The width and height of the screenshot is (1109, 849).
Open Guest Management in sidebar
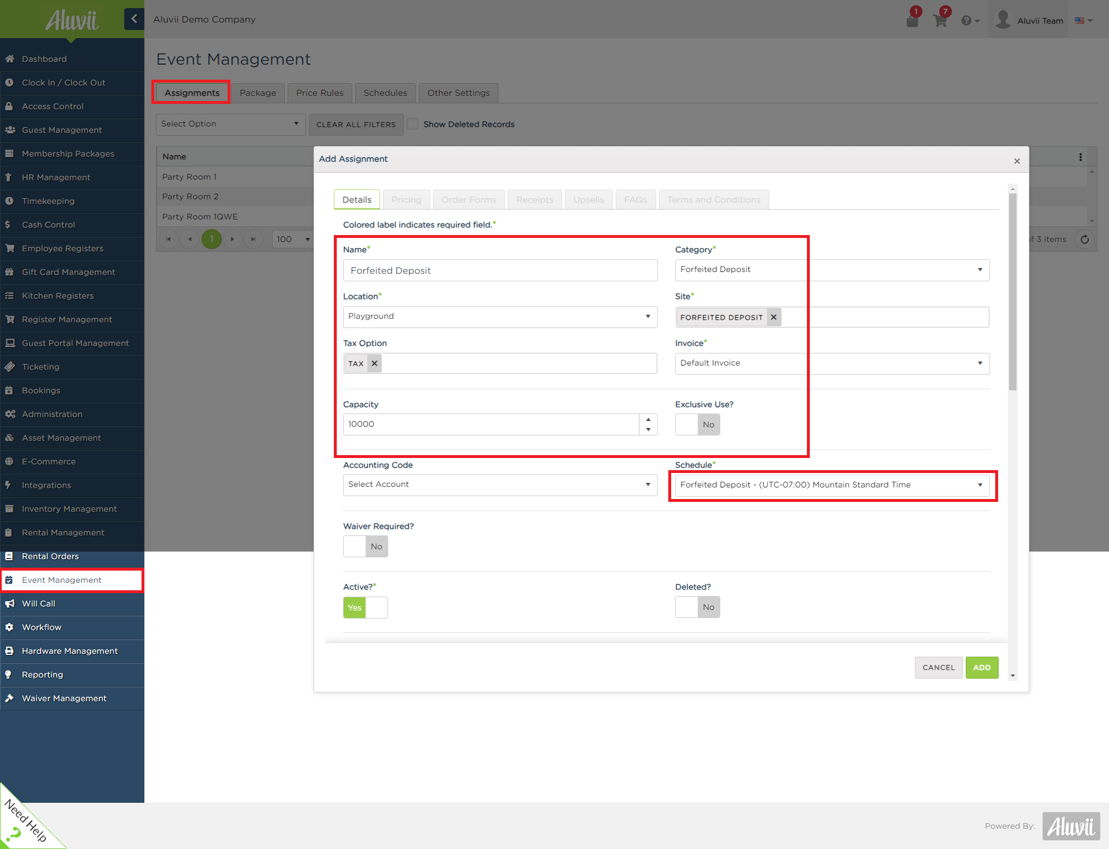[x=72, y=130]
